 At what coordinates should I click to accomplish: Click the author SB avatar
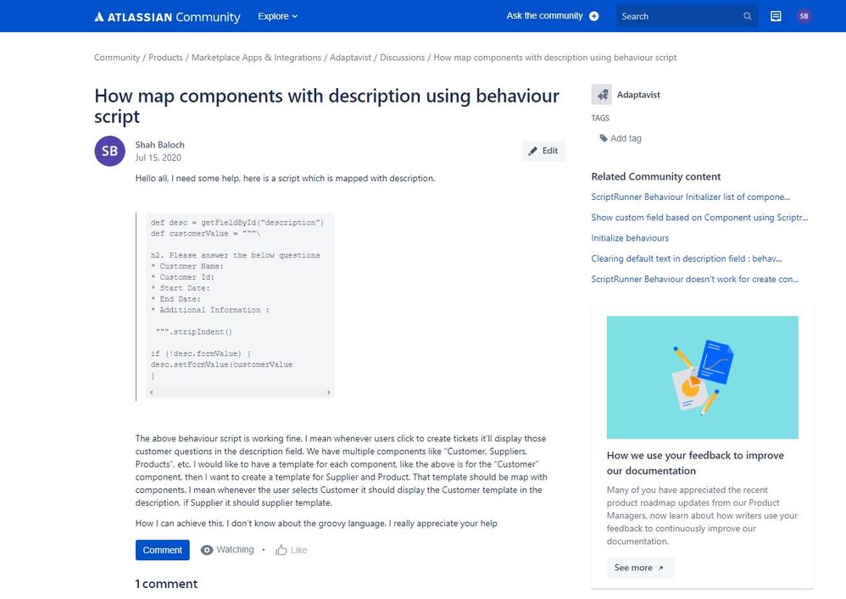109,151
